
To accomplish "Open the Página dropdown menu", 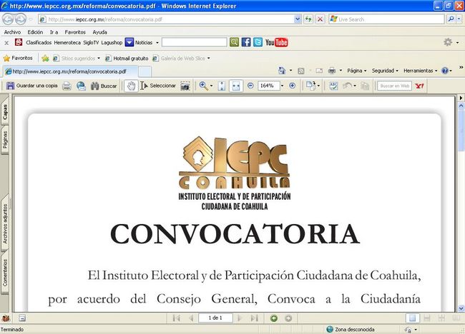I will click(x=356, y=71).
